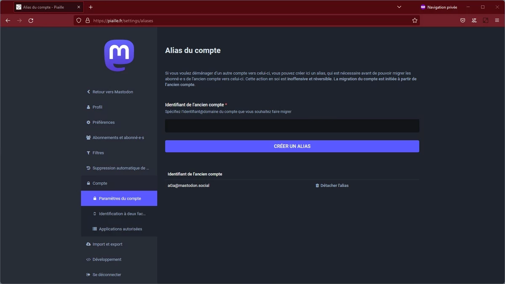Click the padlock site security icon
Screen dimensions: 505x284
(88, 20)
